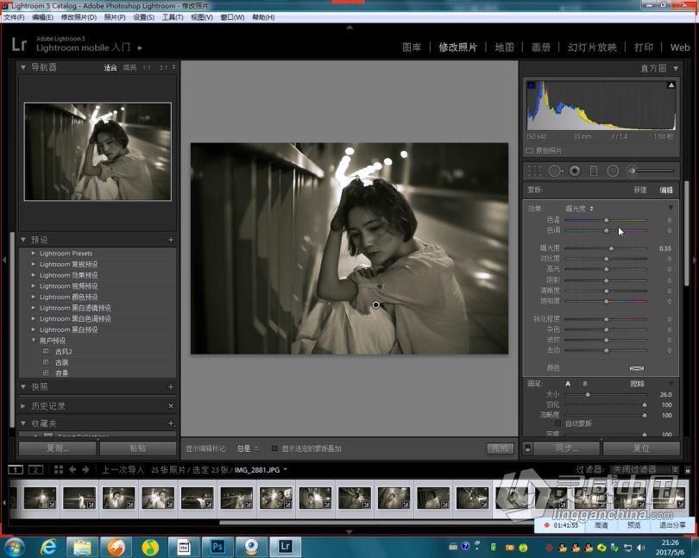Select the Graduated Filter tool
699x558 pixels.
594,171
